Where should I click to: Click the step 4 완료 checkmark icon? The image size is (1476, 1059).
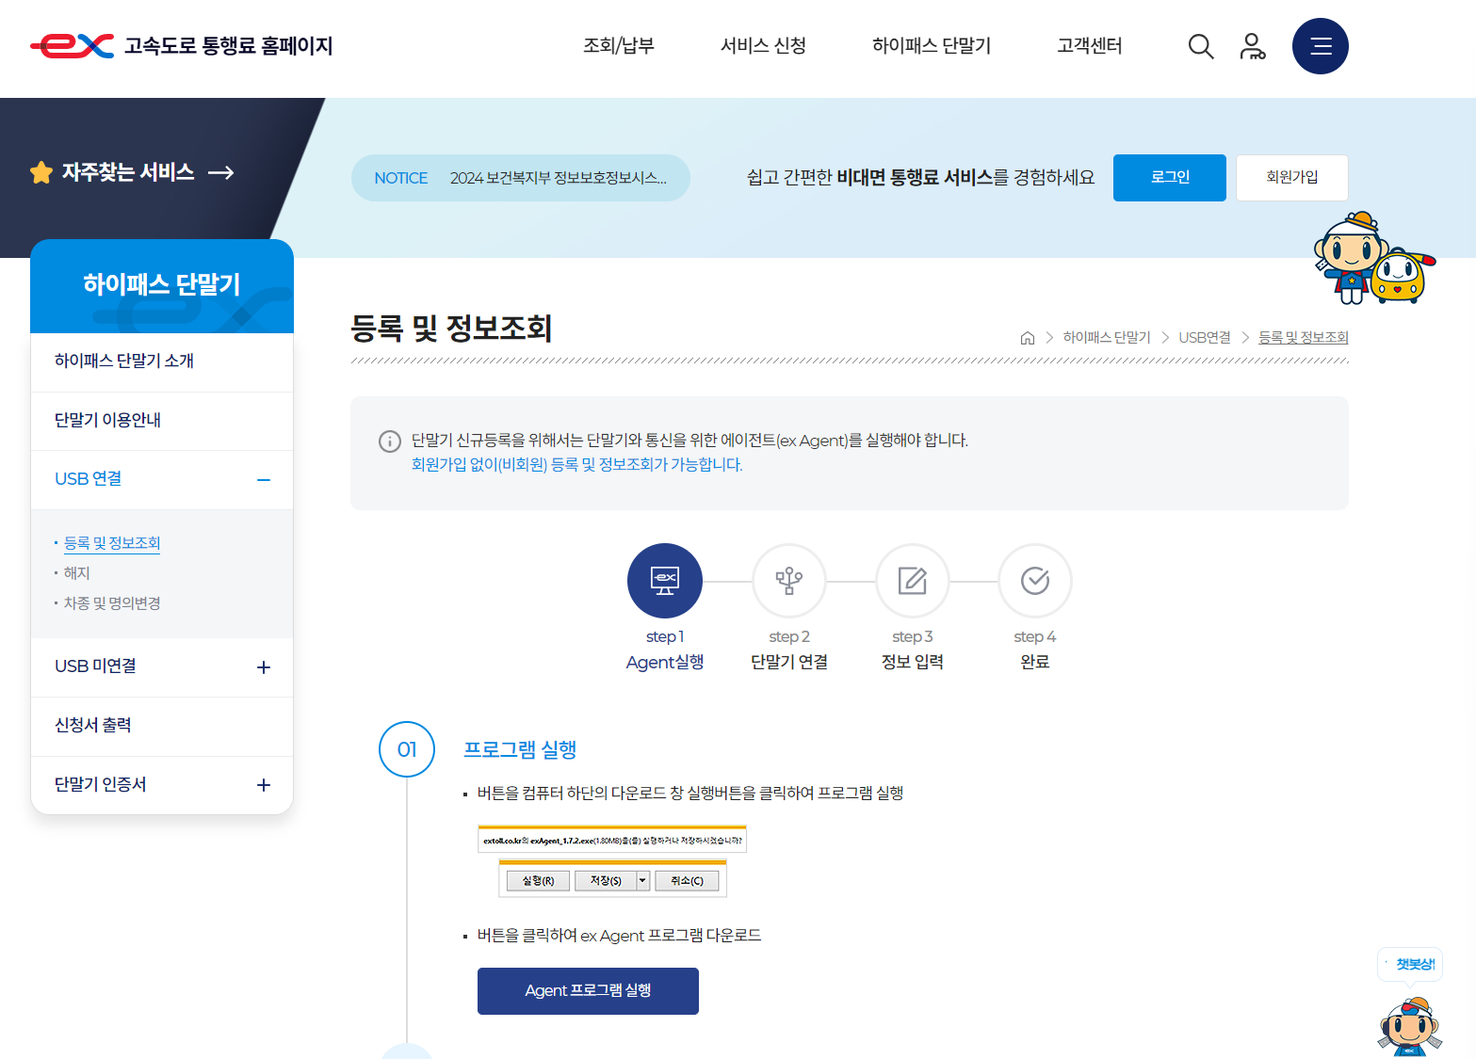click(1035, 581)
